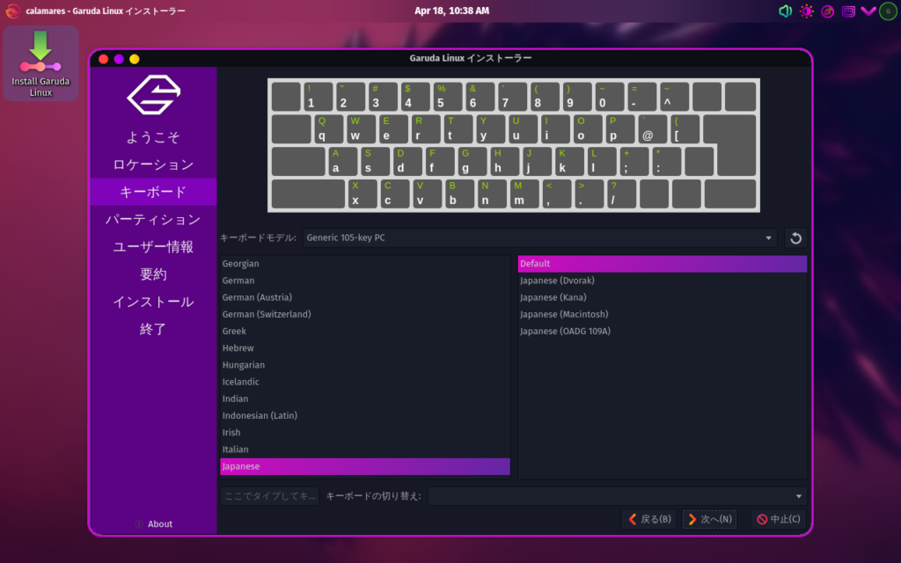Screen dimensions: 901x563
Task: Click the keyboard test typing field
Action: click(x=269, y=496)
